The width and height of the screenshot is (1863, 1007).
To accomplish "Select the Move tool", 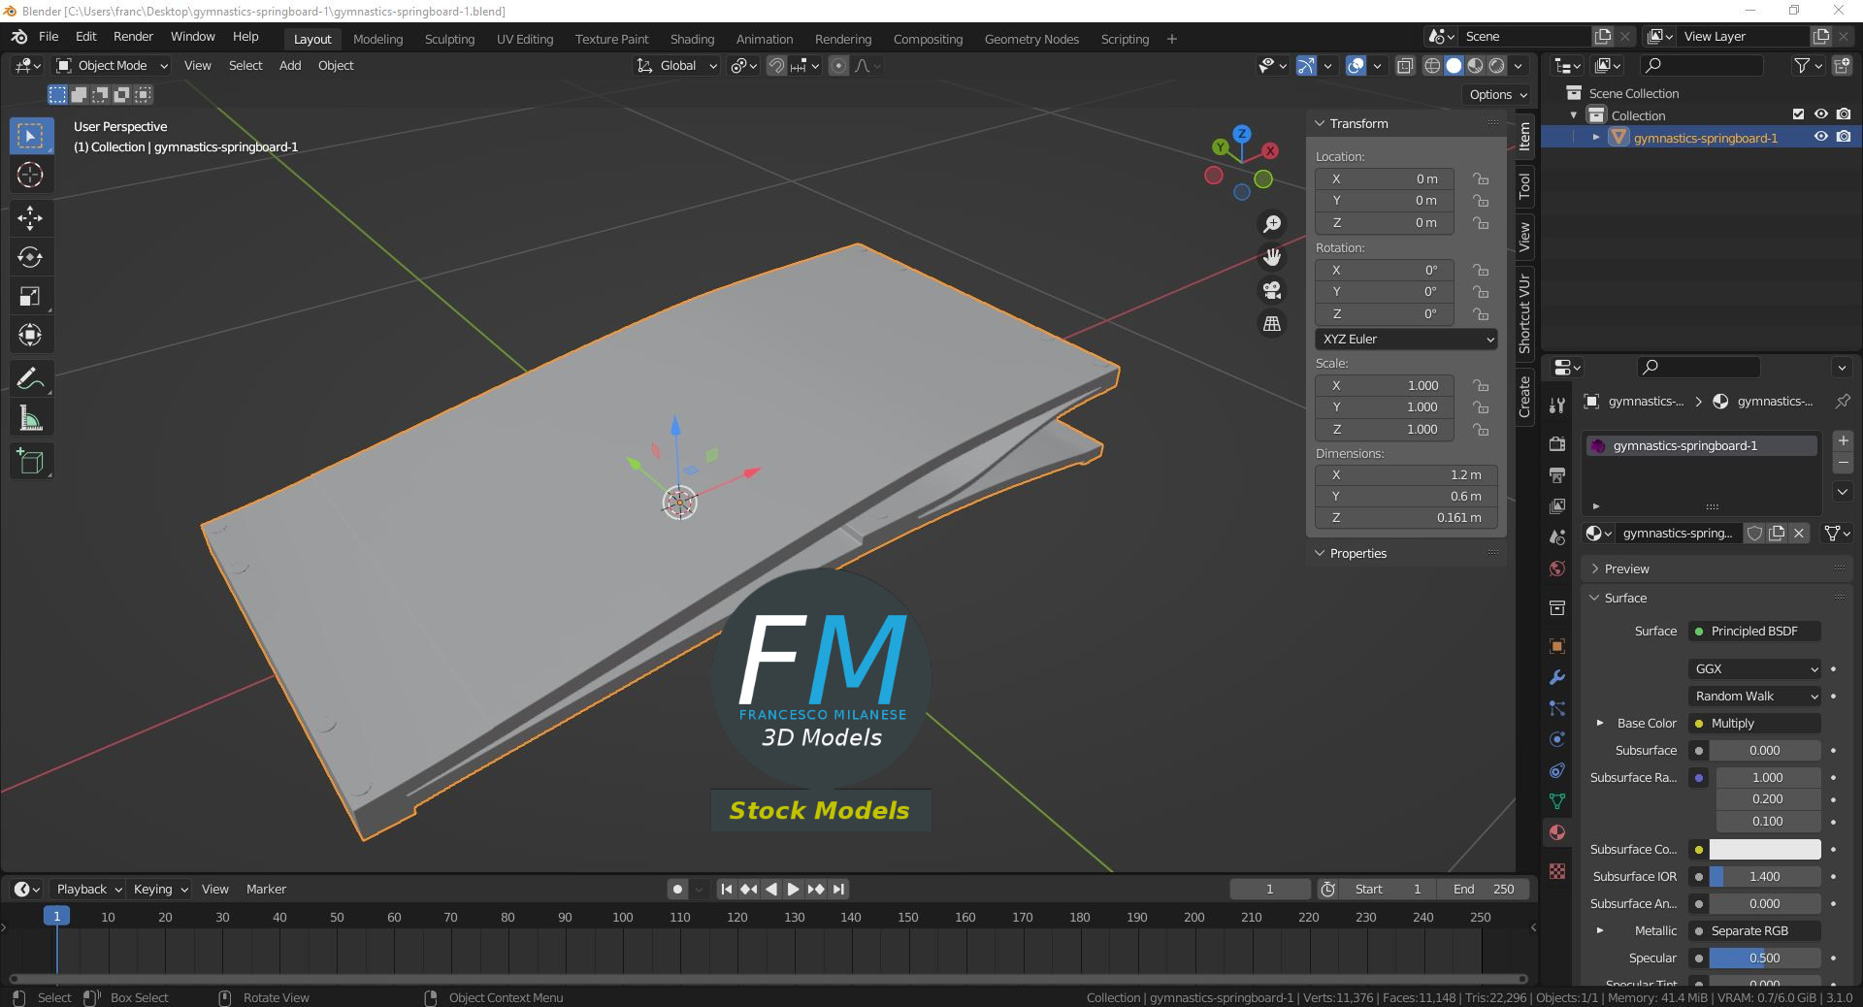I will tap(31, 217).
